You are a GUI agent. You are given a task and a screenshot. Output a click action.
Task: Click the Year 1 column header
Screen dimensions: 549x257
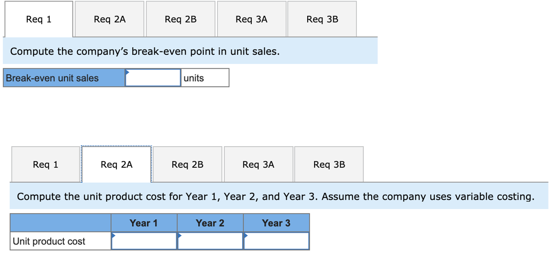coord(144,223)
